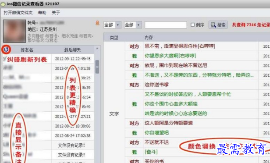The height and width of the screenshot is (163, 270).
Task: Select friend row dated 2012-09-12 22:45:45
Action: pyautogui.click(x=48, y=59)
